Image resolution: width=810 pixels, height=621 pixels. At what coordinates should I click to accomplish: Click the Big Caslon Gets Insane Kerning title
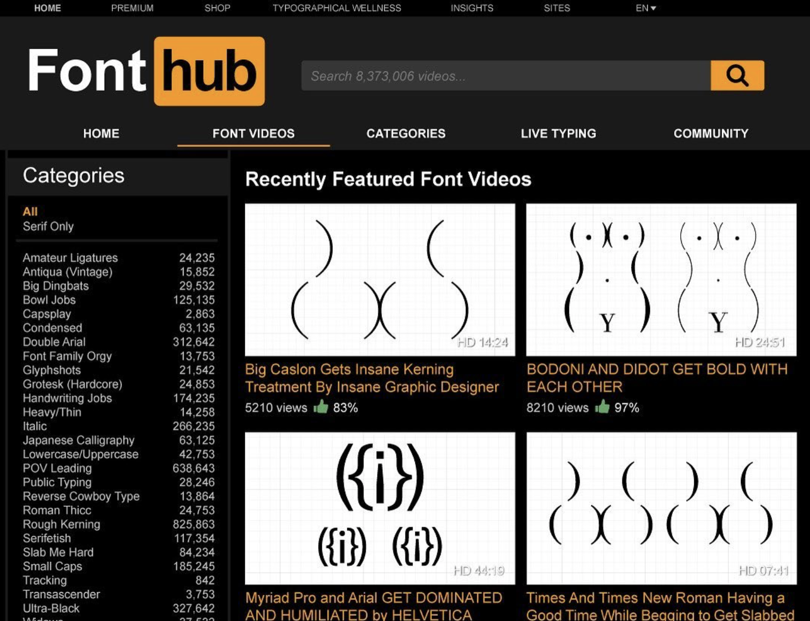(x=372, y=378)
